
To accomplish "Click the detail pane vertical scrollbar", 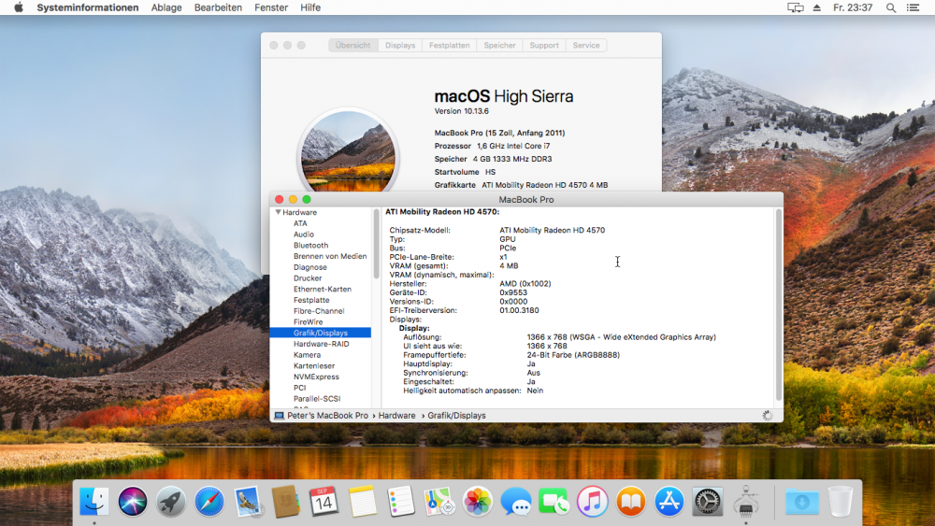I will (778, 305).
